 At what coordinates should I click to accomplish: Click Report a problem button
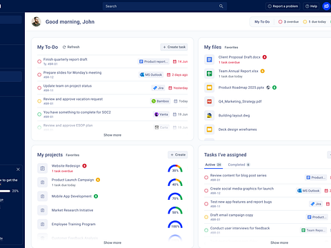point(283,6)
